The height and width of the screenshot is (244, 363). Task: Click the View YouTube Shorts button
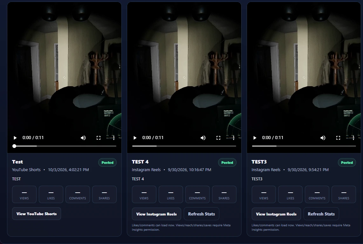tap(37, 214)
